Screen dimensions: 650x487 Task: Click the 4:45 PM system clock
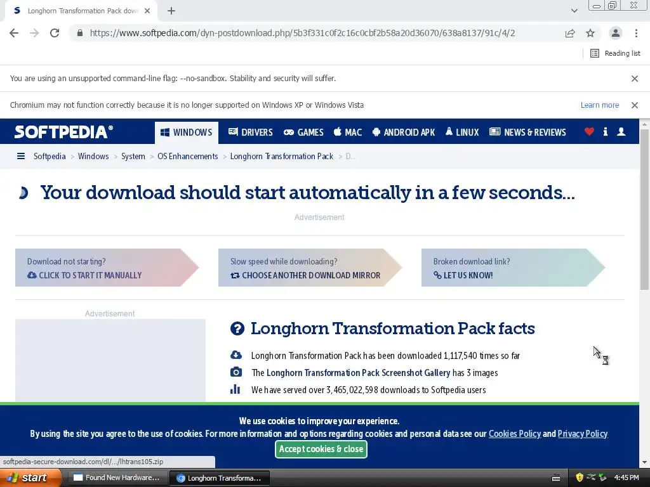(x=627, y=478)
